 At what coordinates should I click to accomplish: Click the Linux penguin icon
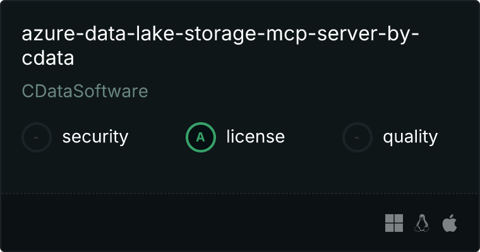click(421, 222)
